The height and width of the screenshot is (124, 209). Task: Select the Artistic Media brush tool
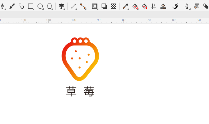point(12,6)
